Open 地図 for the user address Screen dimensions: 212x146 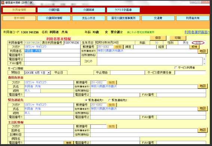point(203,51)
